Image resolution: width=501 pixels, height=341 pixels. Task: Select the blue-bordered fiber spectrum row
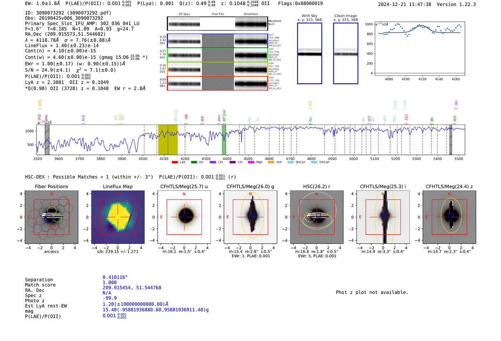tap(218, 41)
